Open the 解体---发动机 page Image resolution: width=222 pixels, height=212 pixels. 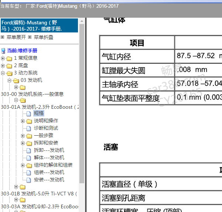point(49,157)
